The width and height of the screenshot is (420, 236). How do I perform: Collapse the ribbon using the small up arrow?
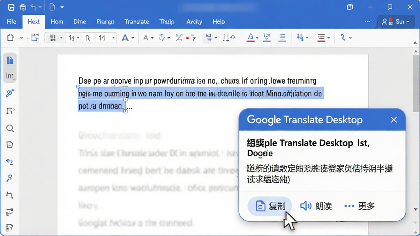tap(415, 43)
